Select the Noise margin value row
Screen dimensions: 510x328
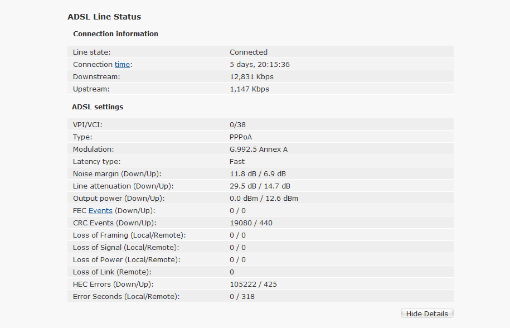[260, 174]
